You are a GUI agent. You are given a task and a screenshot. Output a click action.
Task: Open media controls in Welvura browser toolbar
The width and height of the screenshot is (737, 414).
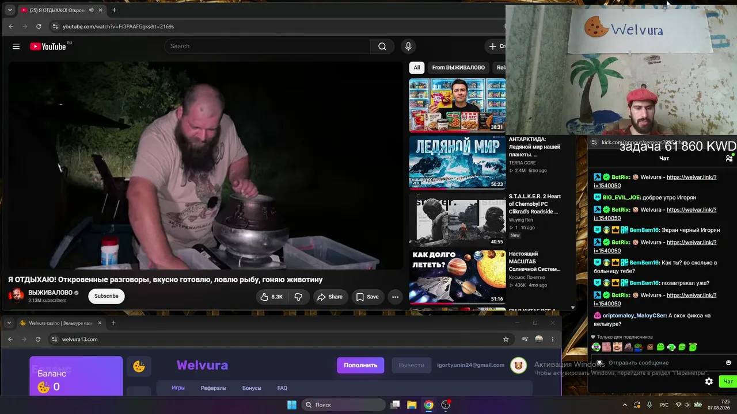(x=525, y=339)
